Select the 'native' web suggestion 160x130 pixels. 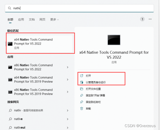(39, 119)
